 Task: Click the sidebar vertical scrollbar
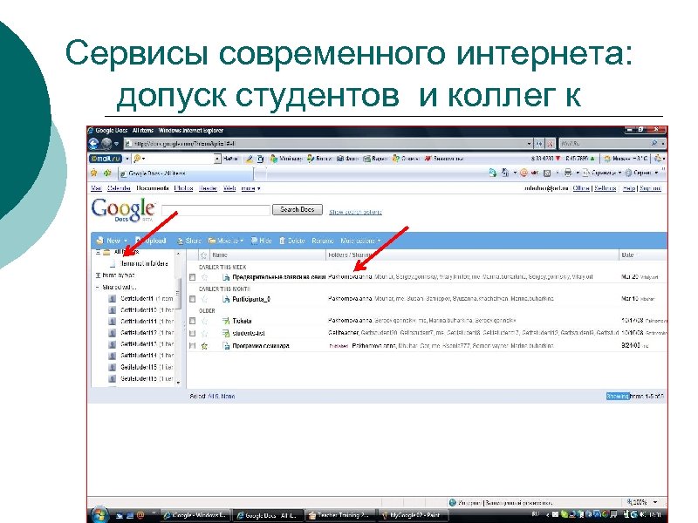(179, 318)
